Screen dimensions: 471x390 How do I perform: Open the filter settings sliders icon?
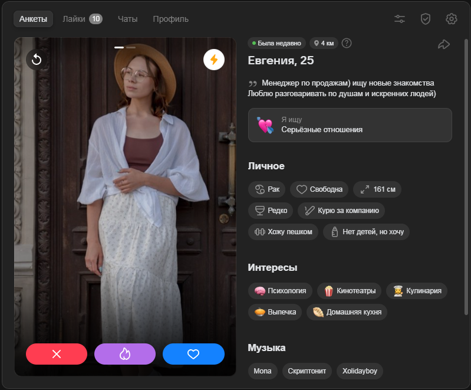pos(400,19)
